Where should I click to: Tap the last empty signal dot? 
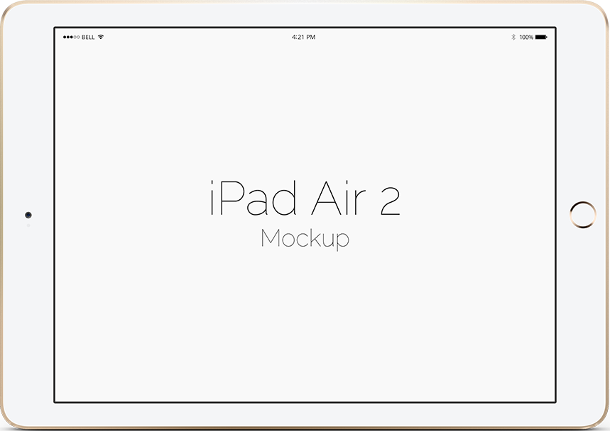(78, 37)
